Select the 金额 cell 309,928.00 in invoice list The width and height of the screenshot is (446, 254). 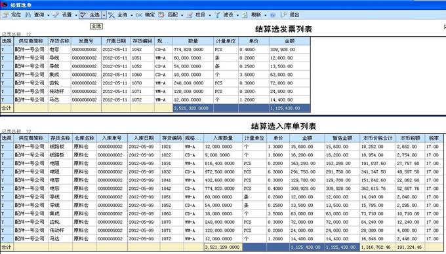click(289, 49)
